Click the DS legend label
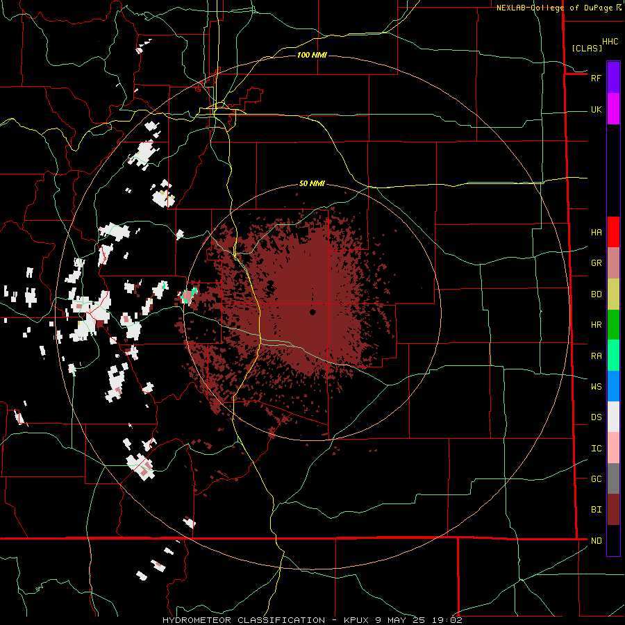625x625 pixels. [x=596, y=417]
